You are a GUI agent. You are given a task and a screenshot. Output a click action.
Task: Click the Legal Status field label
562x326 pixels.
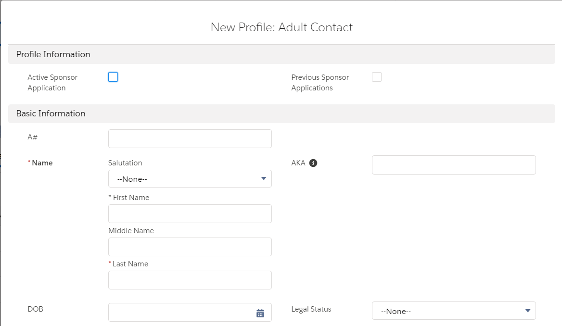311,309
